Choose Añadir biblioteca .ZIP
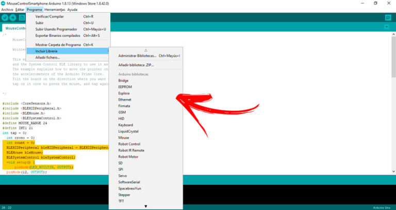 (136, 65)
